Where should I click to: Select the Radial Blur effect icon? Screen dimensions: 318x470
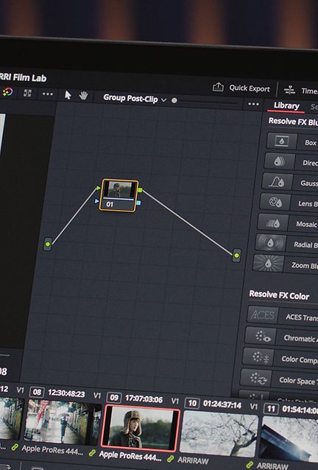pyautogui.click(x=270, y=242)
